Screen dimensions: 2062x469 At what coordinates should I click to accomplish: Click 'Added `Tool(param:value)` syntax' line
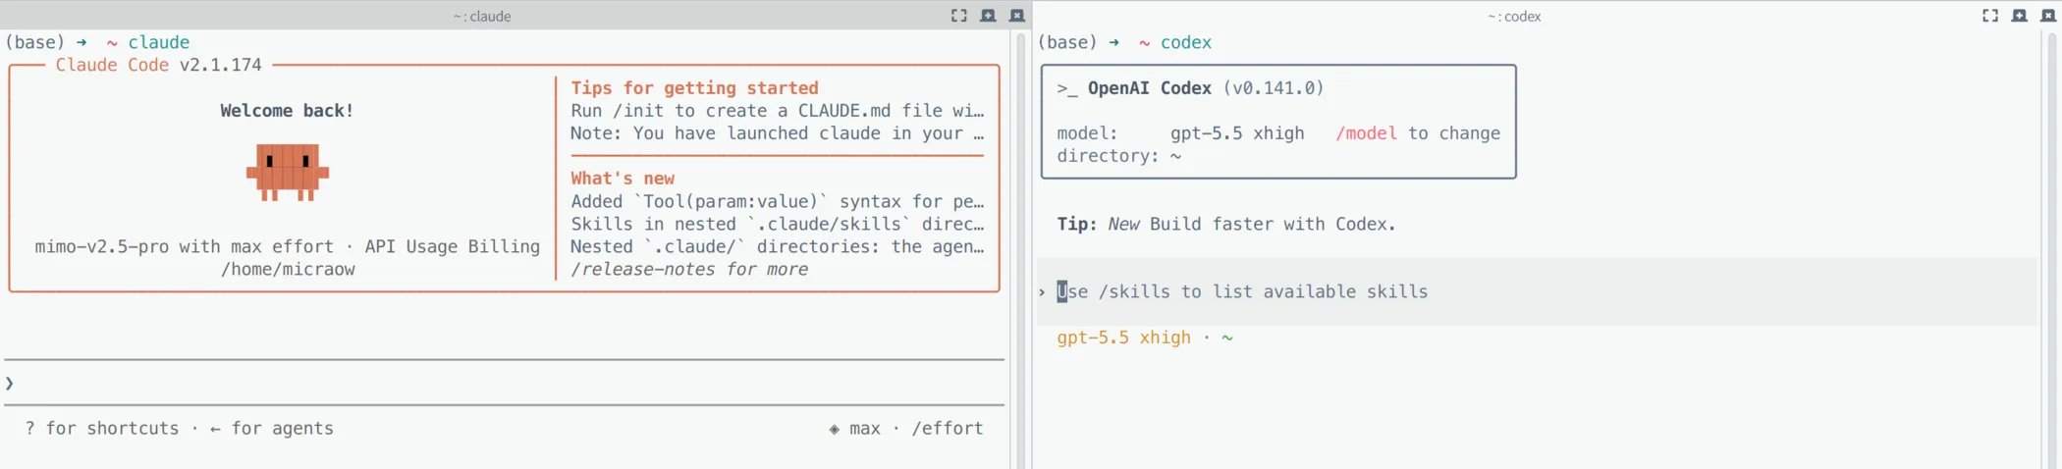(777, 201)
